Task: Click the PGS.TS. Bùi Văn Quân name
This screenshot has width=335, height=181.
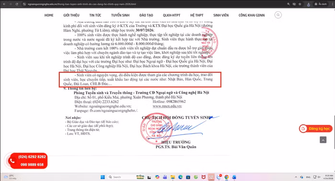Action: [176, 147]
